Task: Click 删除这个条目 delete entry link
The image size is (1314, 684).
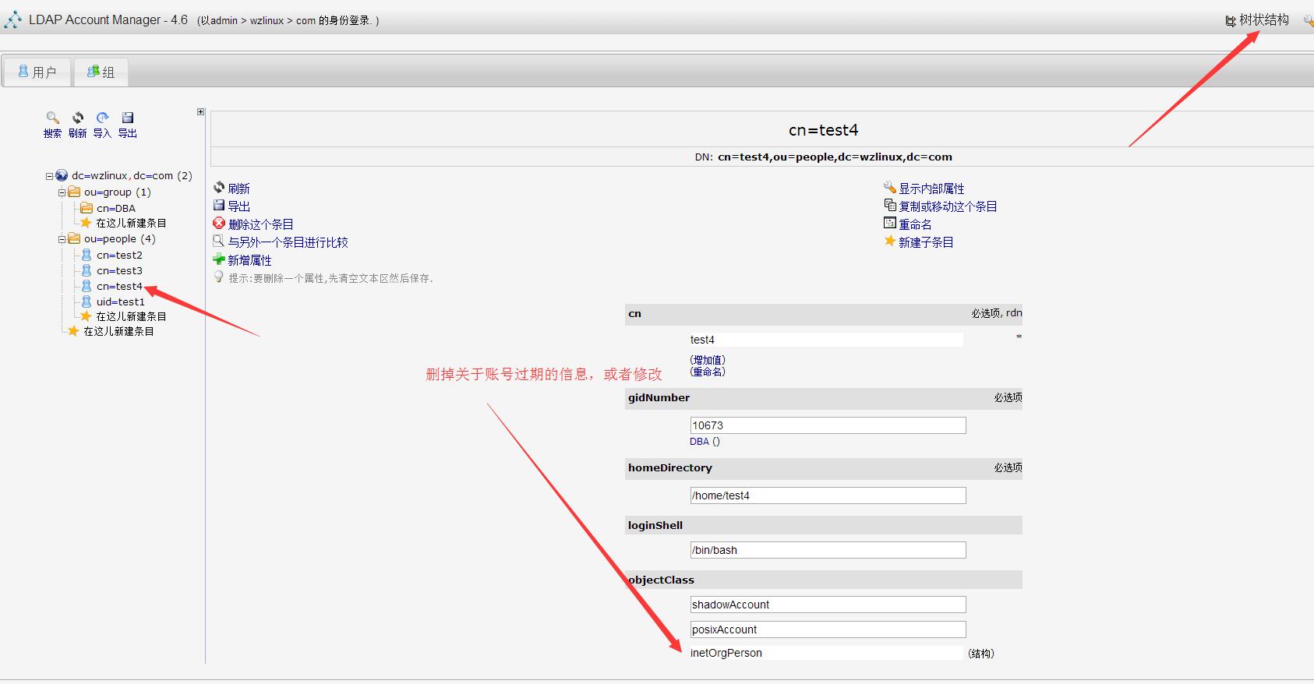Action: pyautogui.click(x=260, y=224)
